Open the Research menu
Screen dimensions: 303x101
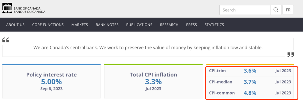(x=169, y=25)
